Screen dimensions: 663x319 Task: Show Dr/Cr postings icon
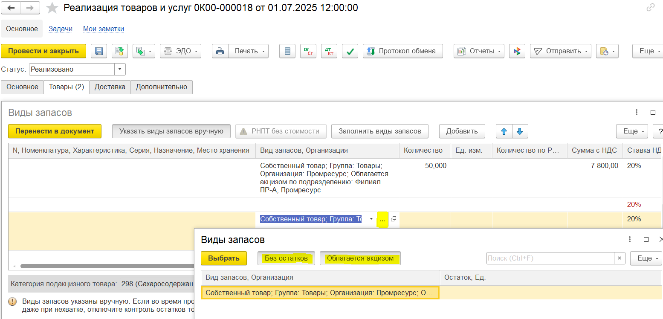coord(308,51)
